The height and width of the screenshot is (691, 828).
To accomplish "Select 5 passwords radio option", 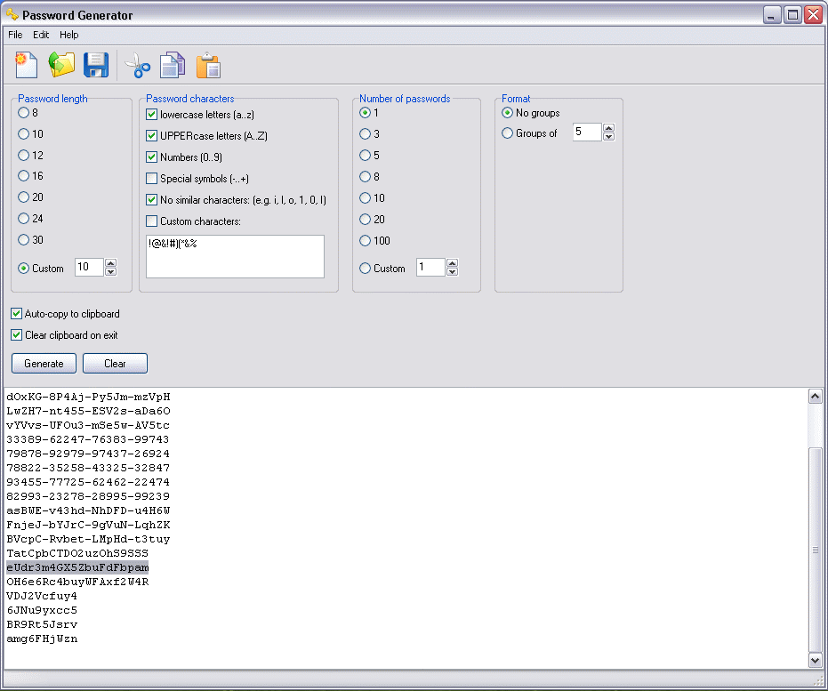I will click(x=365, y=156).
